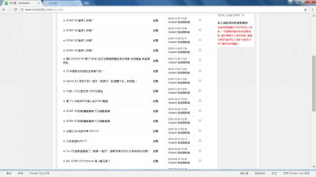View site information icon in address bar

click(x=22, y=10)
